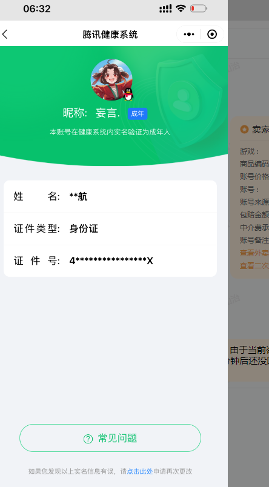This screenshot has width=269, height=487.
Task: Tap the 06:32 clock
Action: [x=36, y=8]
